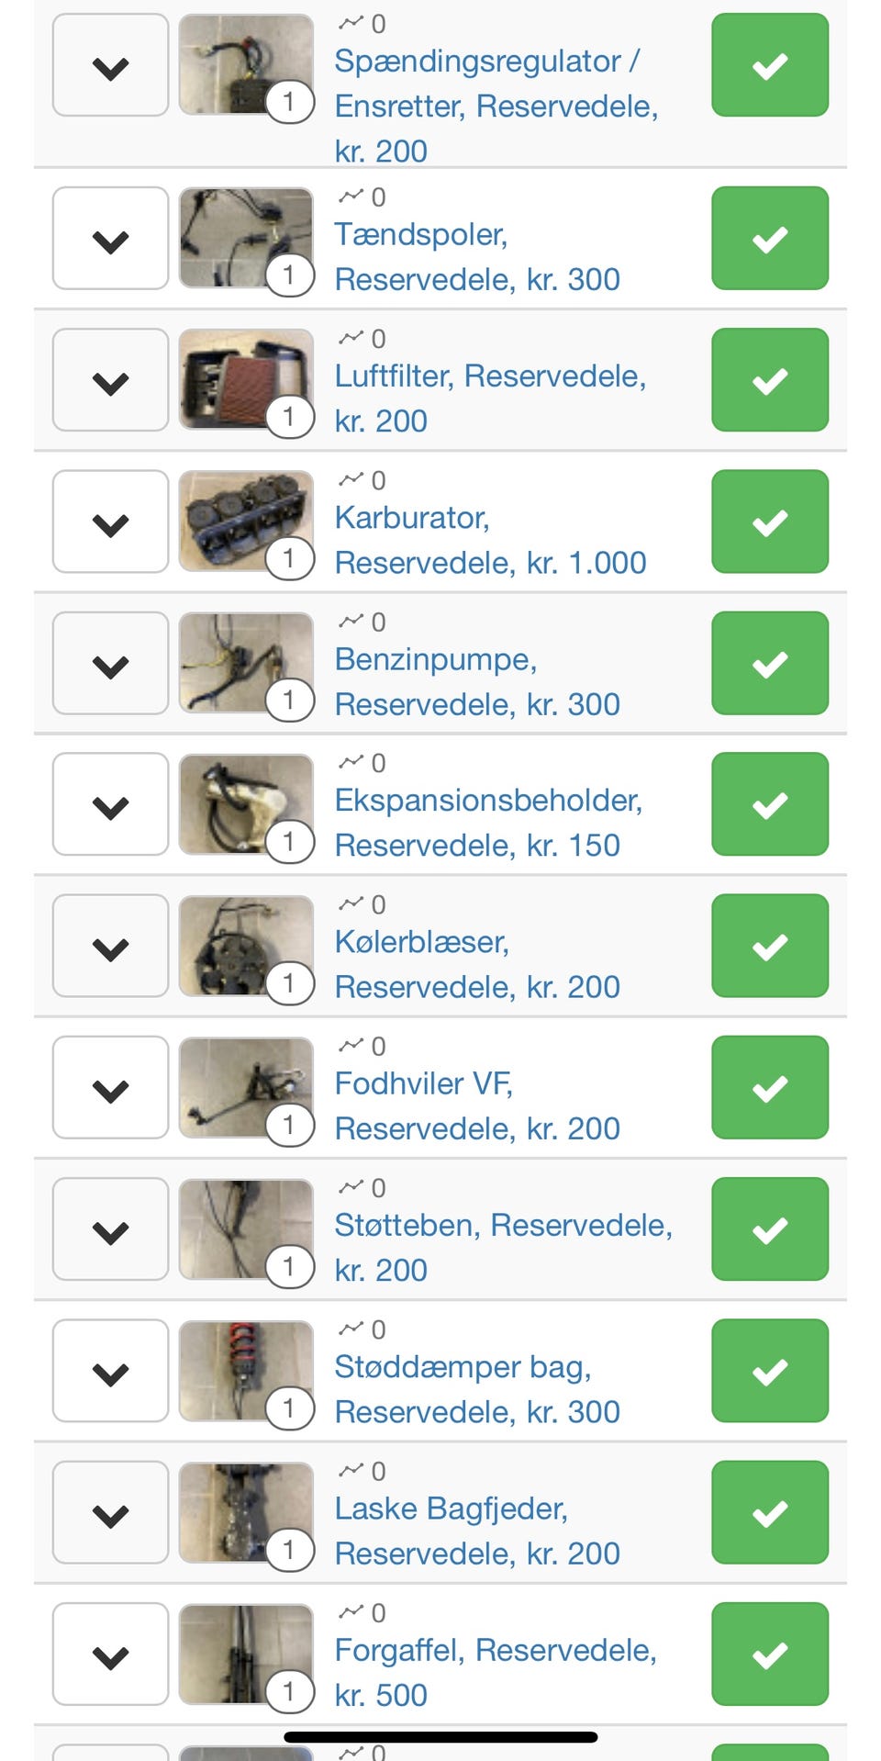
Task: Click the green checkmark button for Tændspoler
Action: point(769,239)
